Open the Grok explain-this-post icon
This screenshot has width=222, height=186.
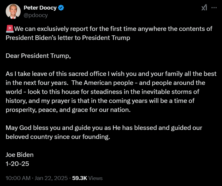[x=204, y=7]
